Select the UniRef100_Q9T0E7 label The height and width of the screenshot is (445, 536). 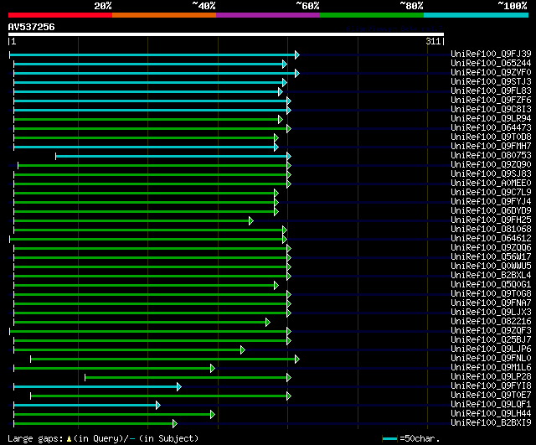[x=491, y=396]
